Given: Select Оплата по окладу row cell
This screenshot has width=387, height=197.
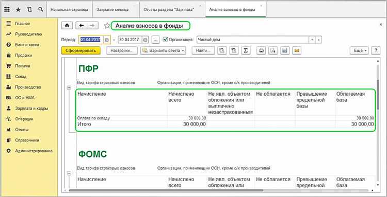Looking at the screenshot, I should (x=93, y=118).
